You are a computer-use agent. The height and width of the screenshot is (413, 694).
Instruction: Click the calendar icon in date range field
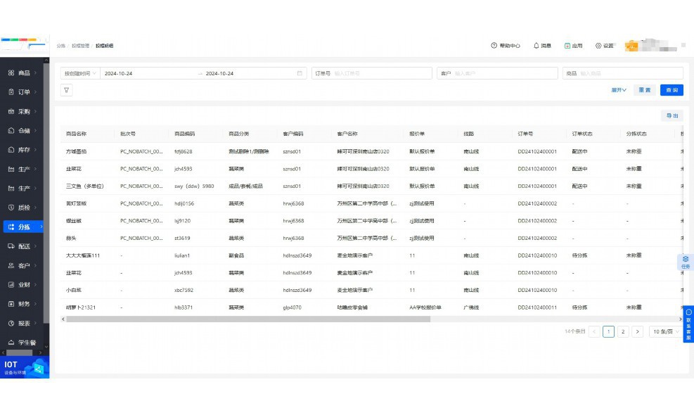[300, 73]
